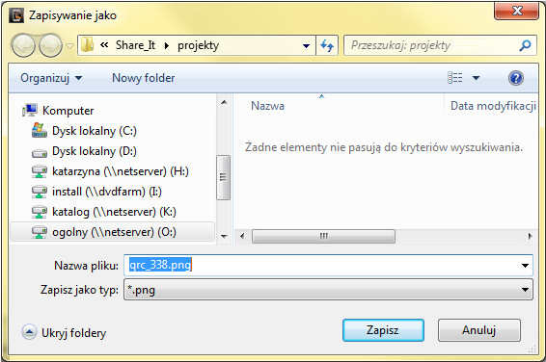Image resolution: width=546 pixels, height=362 pixels.
Task: Select Dysk lokalny (C:)
Action: (x=95, y=131)
